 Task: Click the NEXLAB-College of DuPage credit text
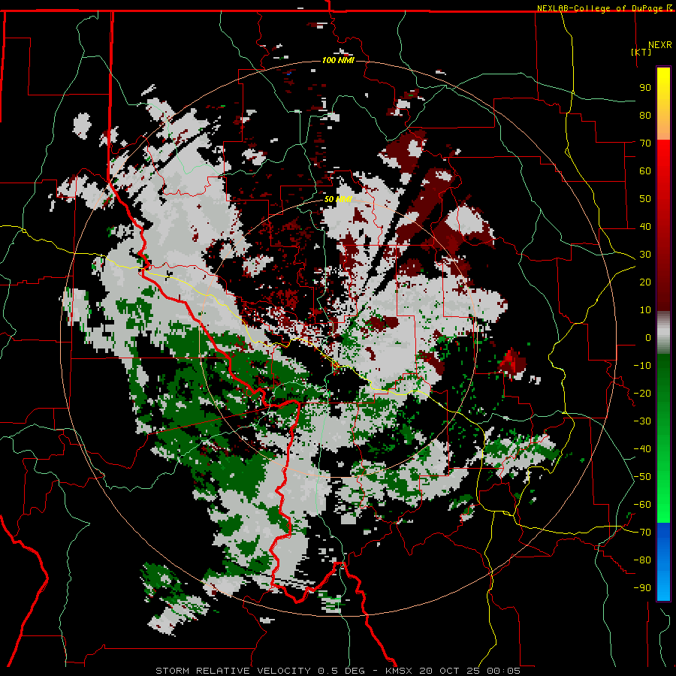pyautogui.click(x=601, y=8)
